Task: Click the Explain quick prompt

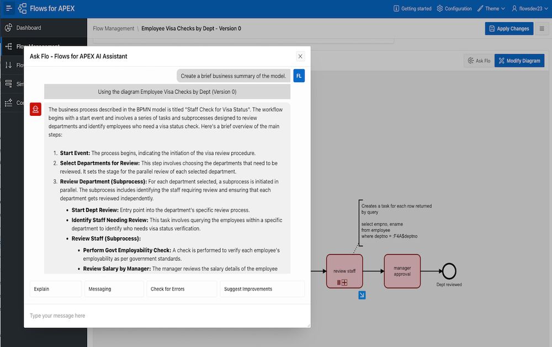Action: pyautogui.click(x=56, y=289)
